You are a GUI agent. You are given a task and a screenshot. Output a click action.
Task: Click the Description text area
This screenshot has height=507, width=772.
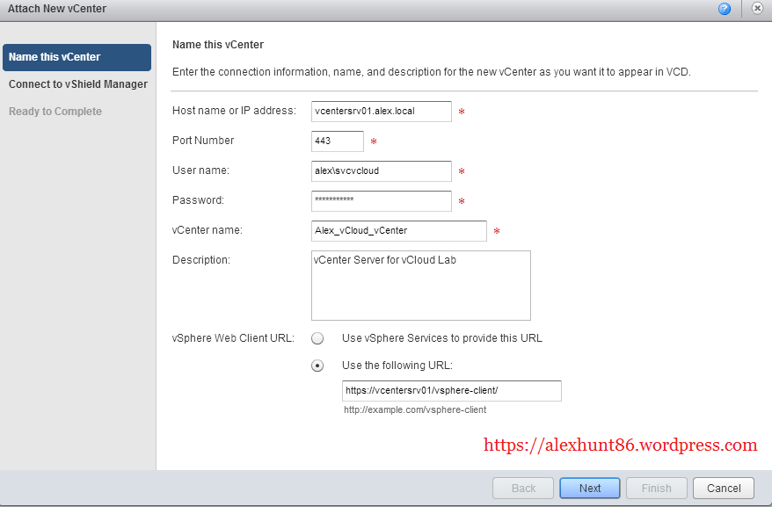point(421,286)
